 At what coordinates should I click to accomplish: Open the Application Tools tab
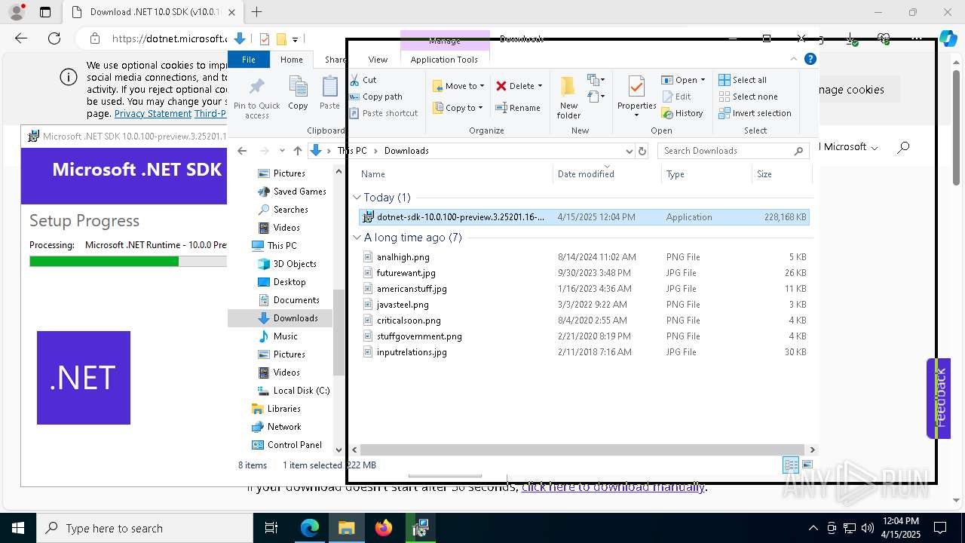click(x=444, y=60)
